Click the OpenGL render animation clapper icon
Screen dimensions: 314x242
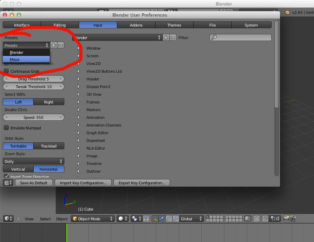(293, 219)
